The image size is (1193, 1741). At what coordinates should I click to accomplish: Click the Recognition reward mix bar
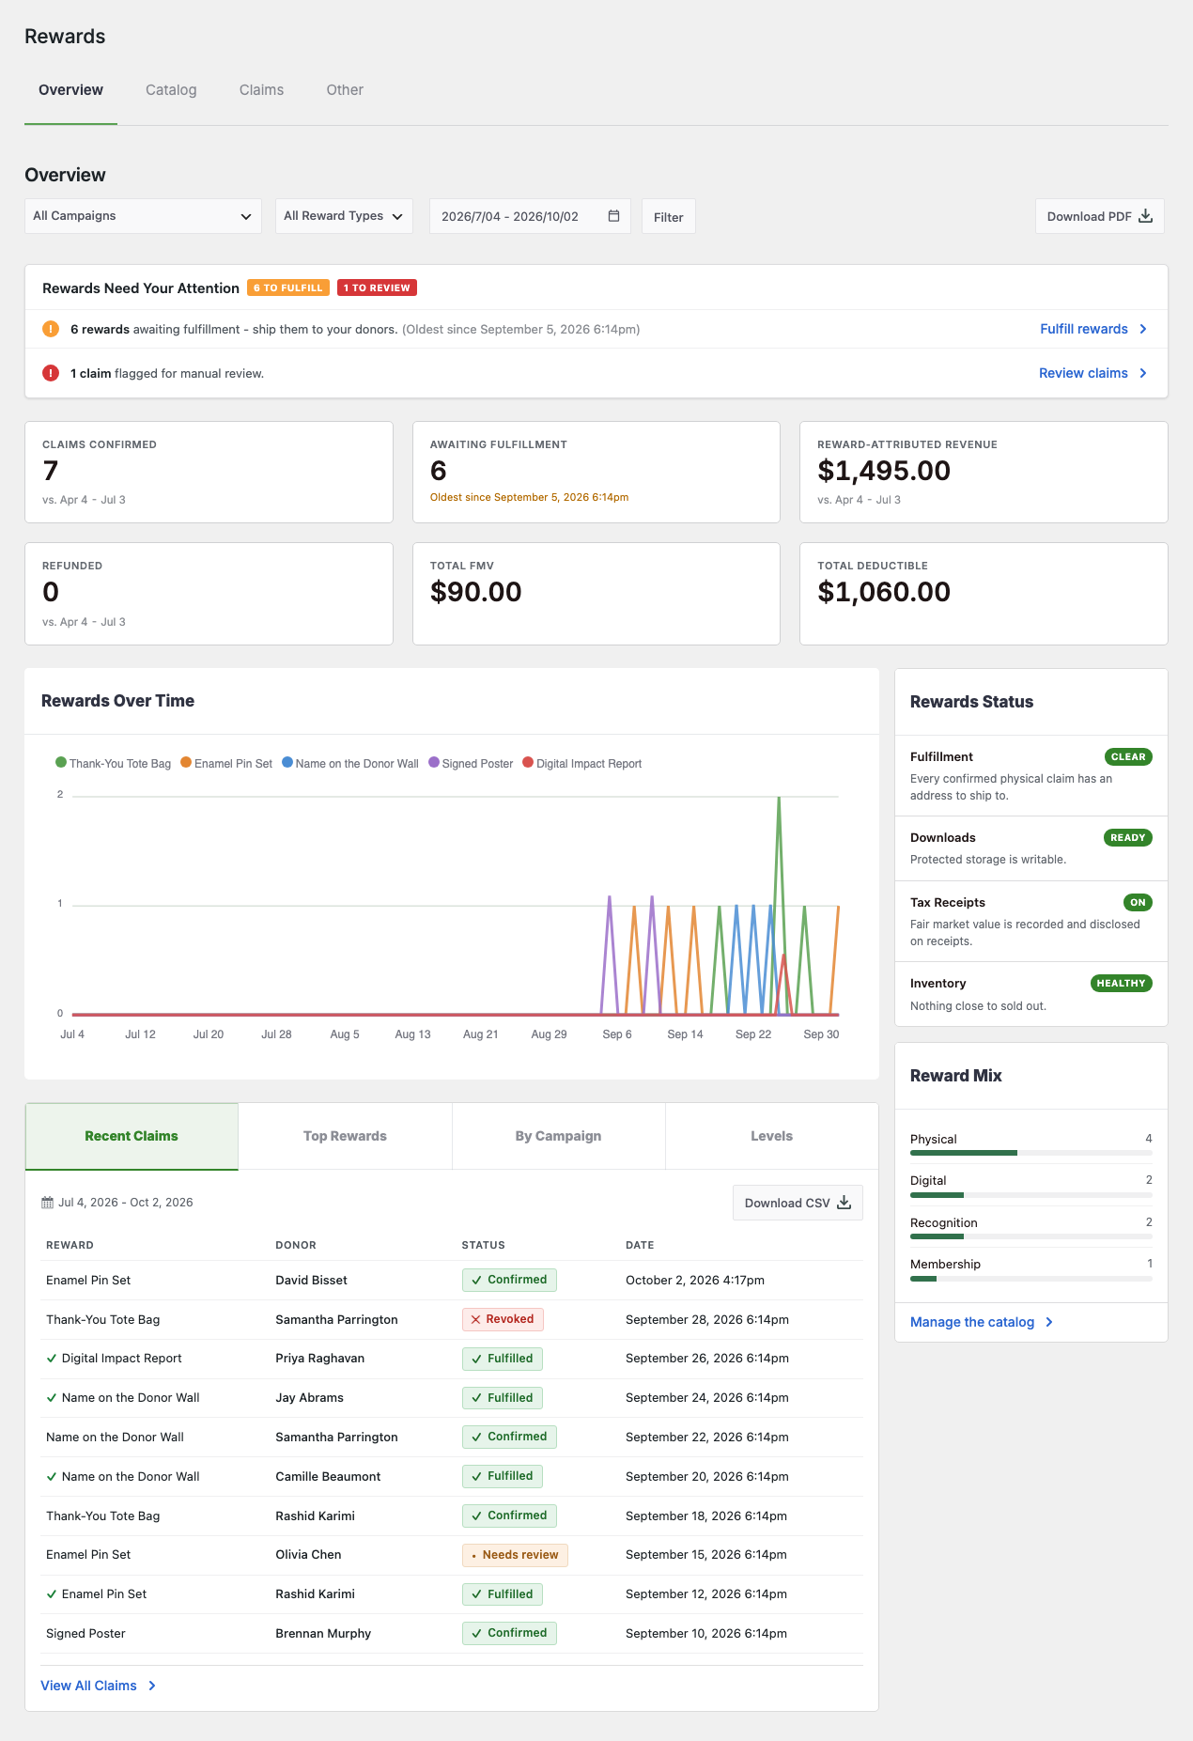pyautogui.click(x=1031, y=1236)
